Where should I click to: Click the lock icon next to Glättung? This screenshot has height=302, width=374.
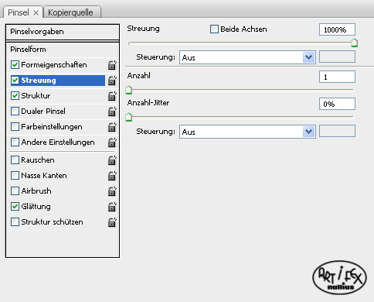[x=112, y=207]
